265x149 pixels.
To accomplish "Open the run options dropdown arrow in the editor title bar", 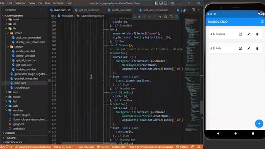I will [x=188, y=10].
